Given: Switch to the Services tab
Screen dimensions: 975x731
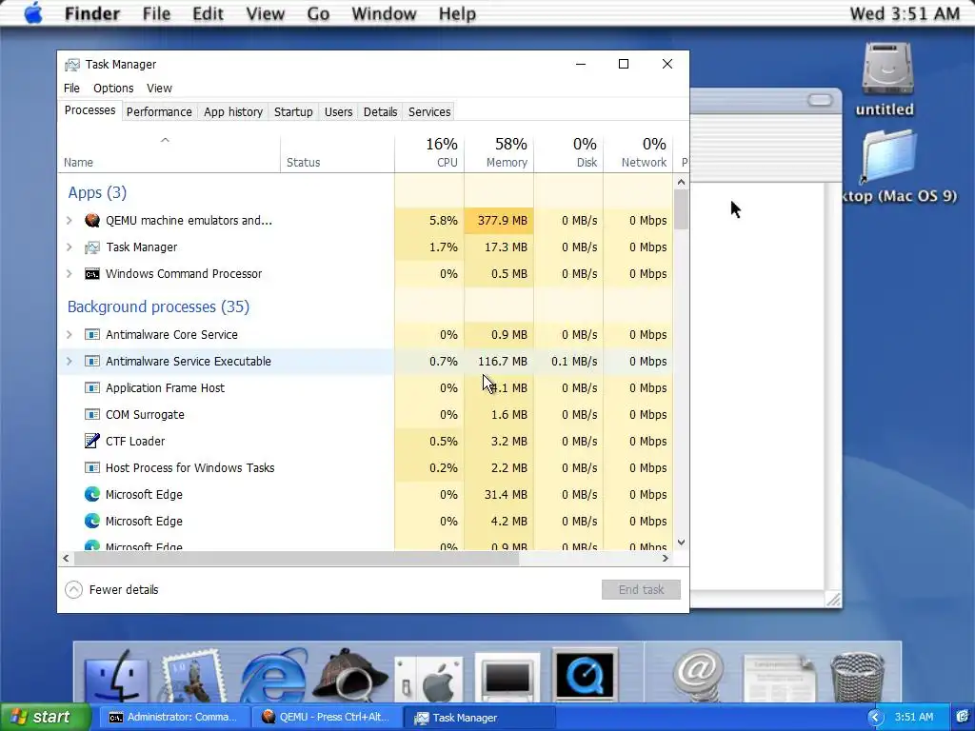Looking at the screenshot, I should click(x=429, y=112).
